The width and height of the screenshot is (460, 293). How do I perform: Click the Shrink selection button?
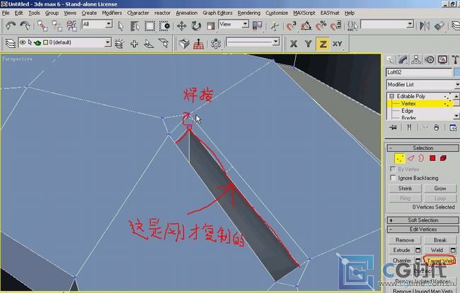tap(405, 189)
